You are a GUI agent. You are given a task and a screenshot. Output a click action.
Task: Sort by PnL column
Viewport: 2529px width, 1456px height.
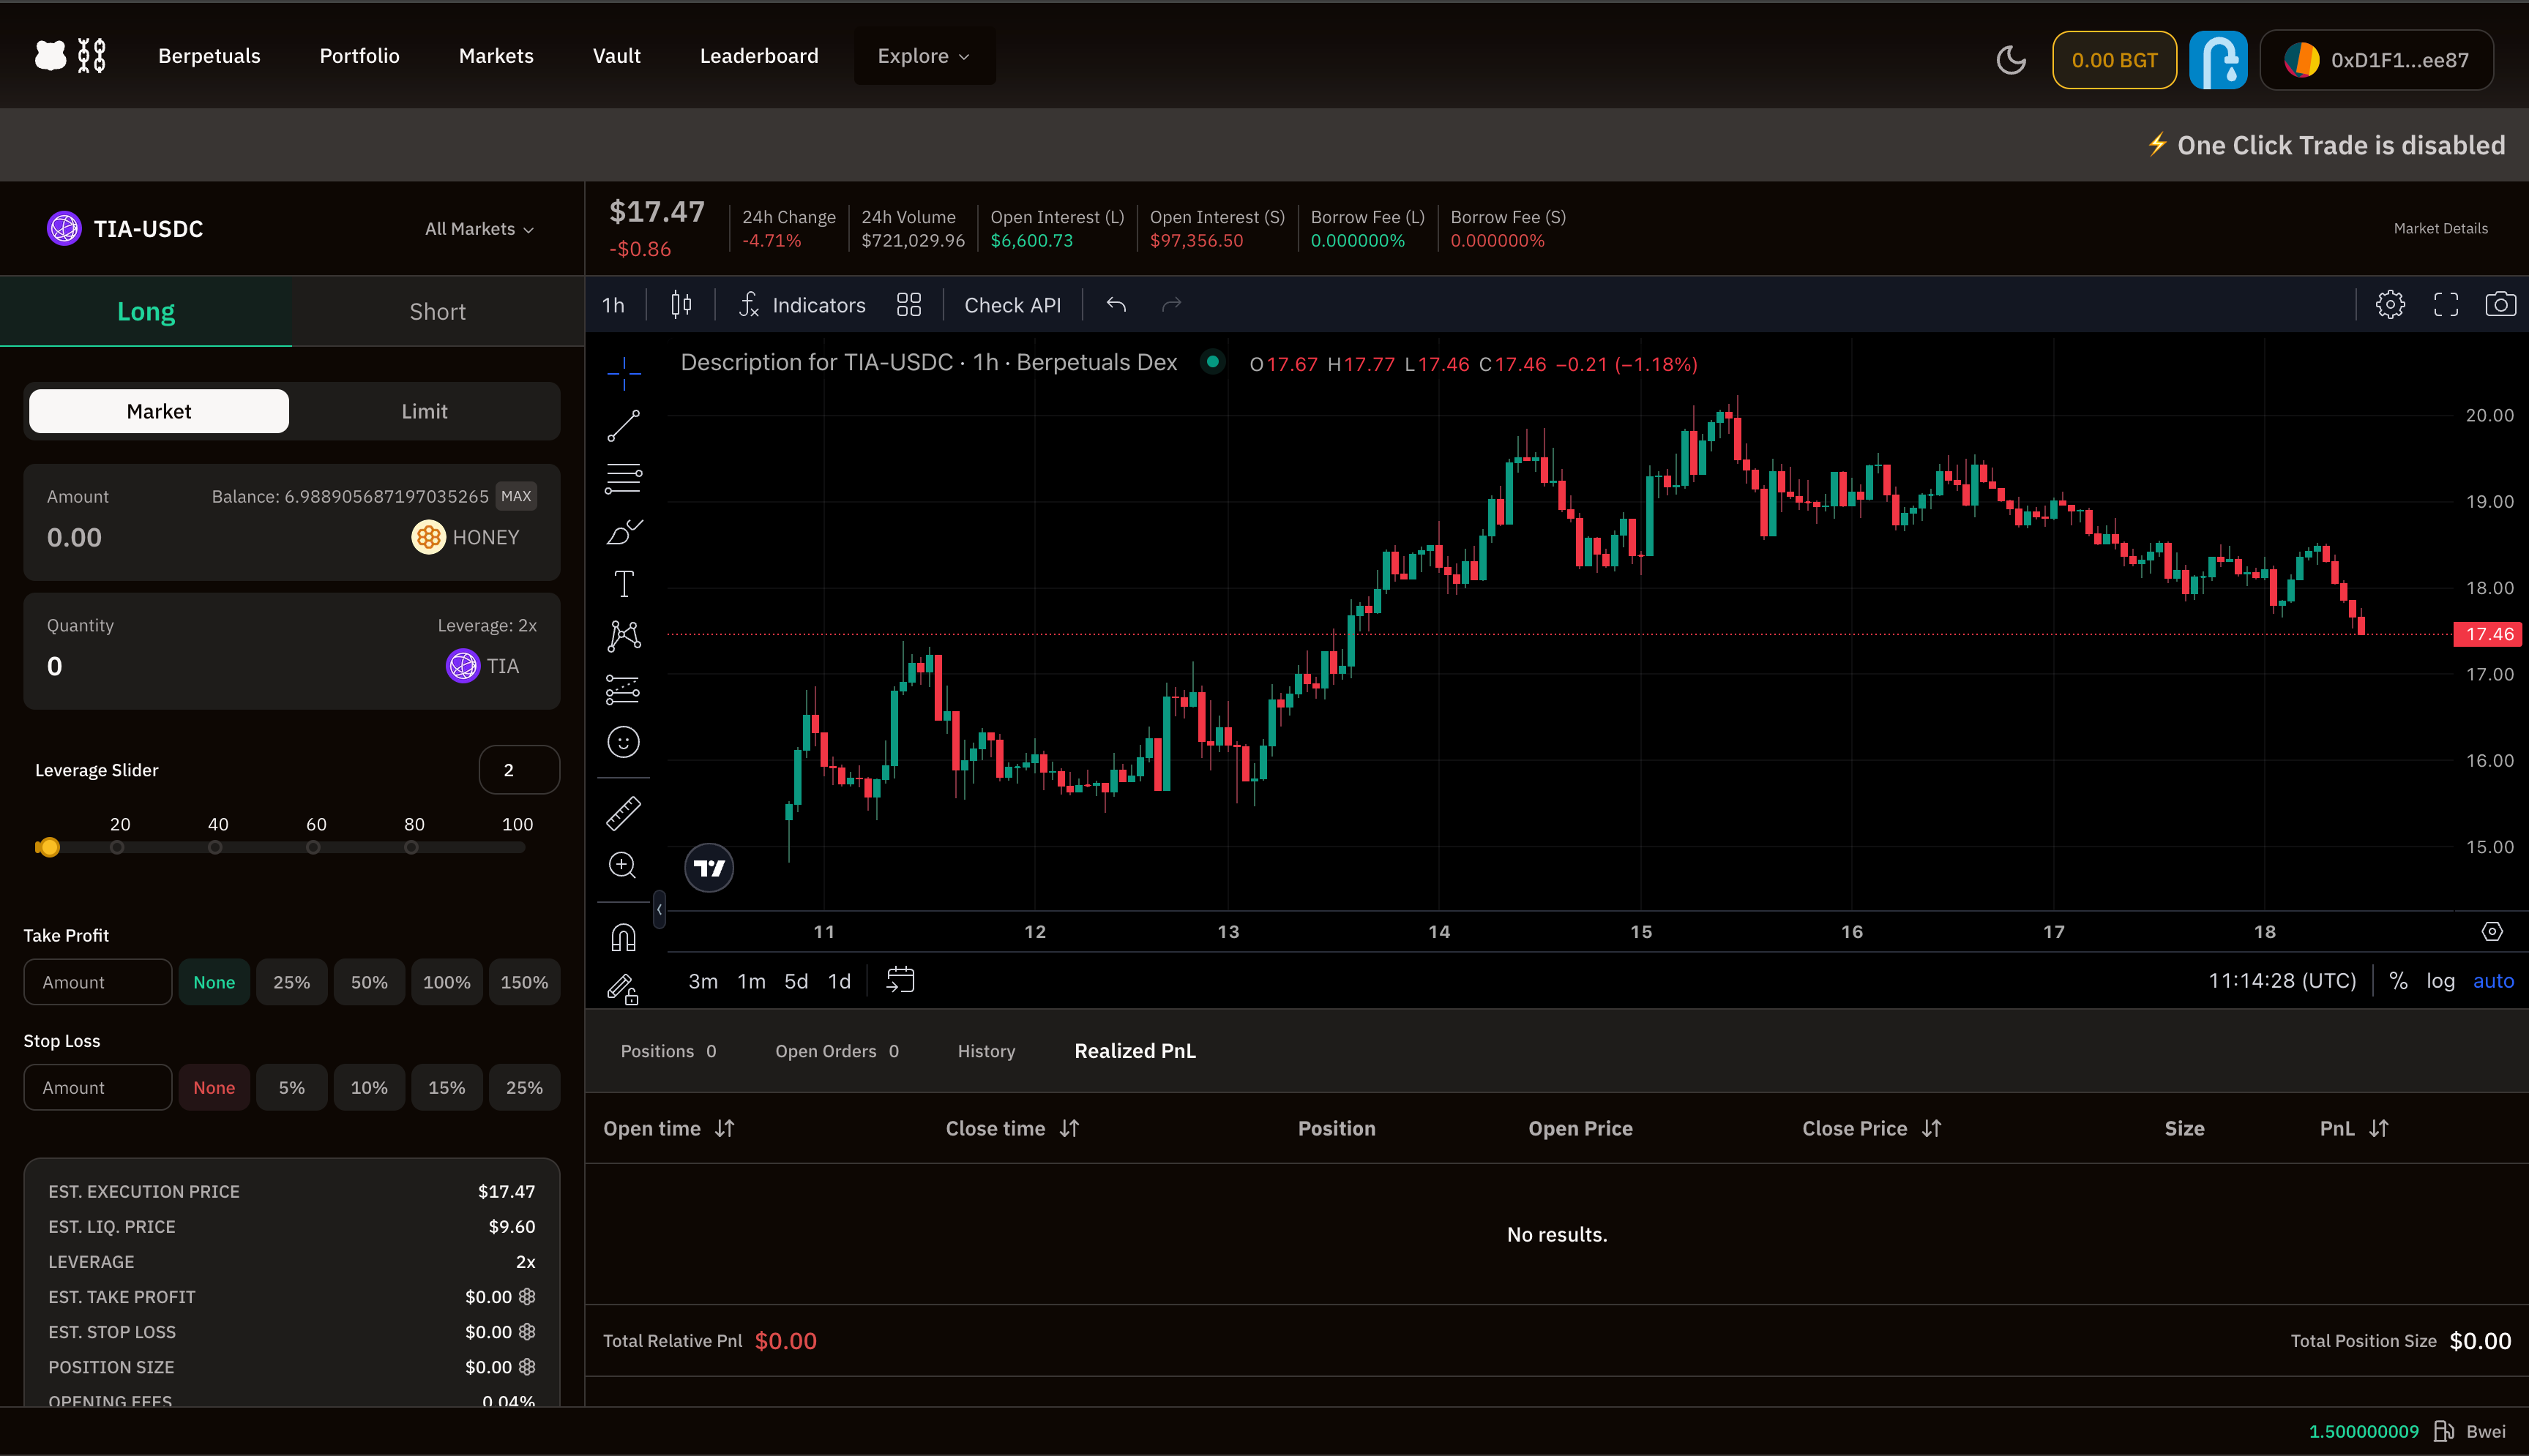click(2355, 1128)
